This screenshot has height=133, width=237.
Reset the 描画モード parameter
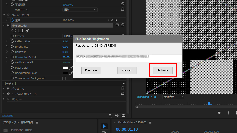[x=123, y=9]
